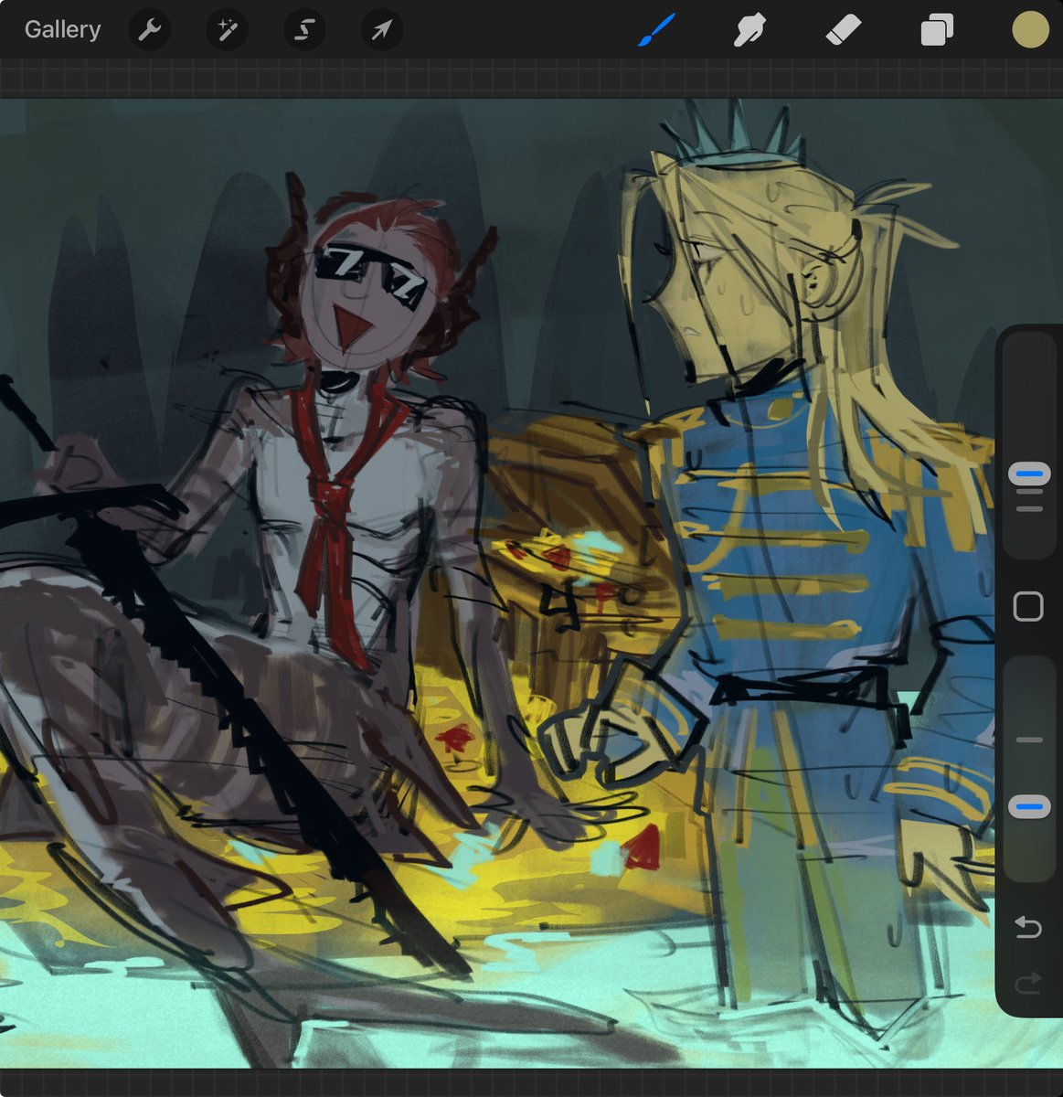Open the Gallery view
The width and height of the screenshot is (1063, 1097).
[62, 30]
